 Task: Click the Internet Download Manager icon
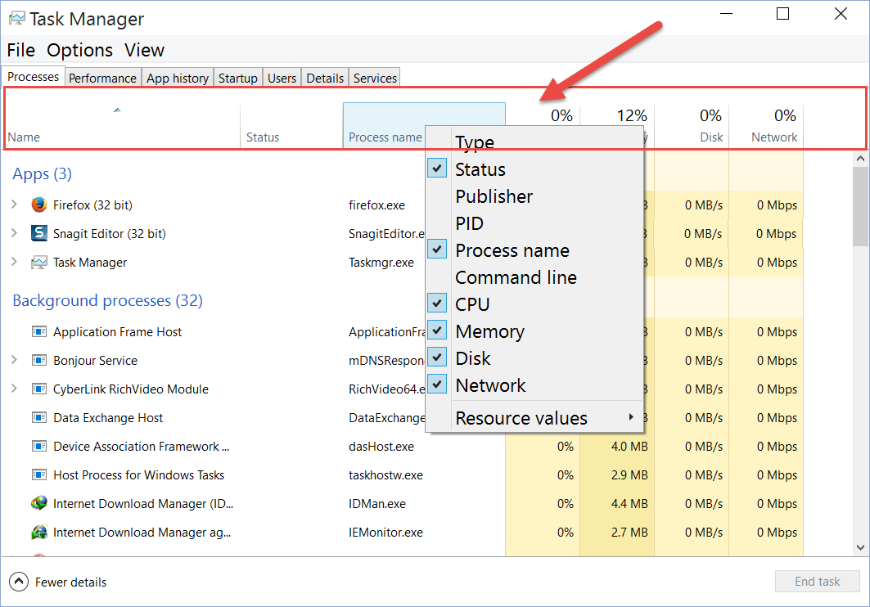(38, 503)
